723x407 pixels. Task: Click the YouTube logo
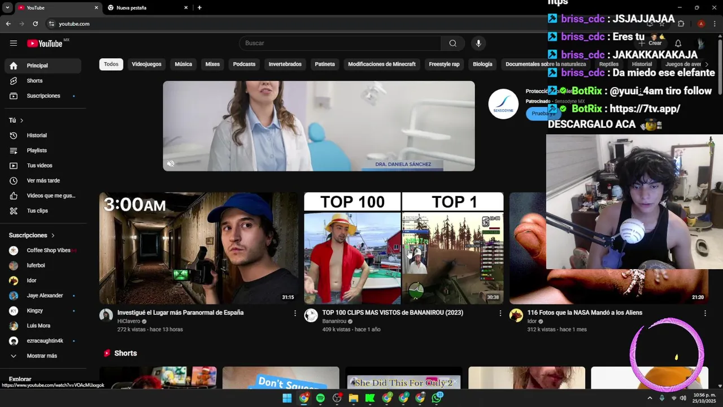click(x=45, y=44)
